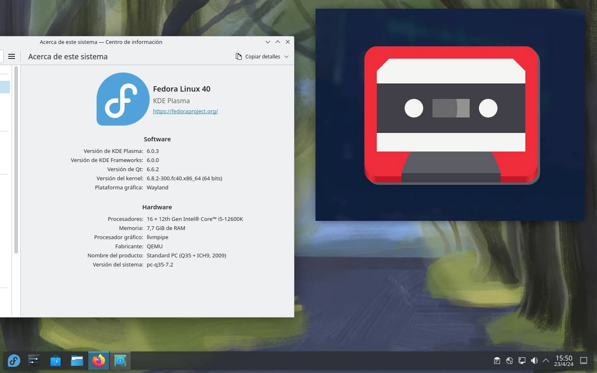597x373 pixels.
Task: Click the 'Versión del sistema:' label
Action: click(118, 264)
